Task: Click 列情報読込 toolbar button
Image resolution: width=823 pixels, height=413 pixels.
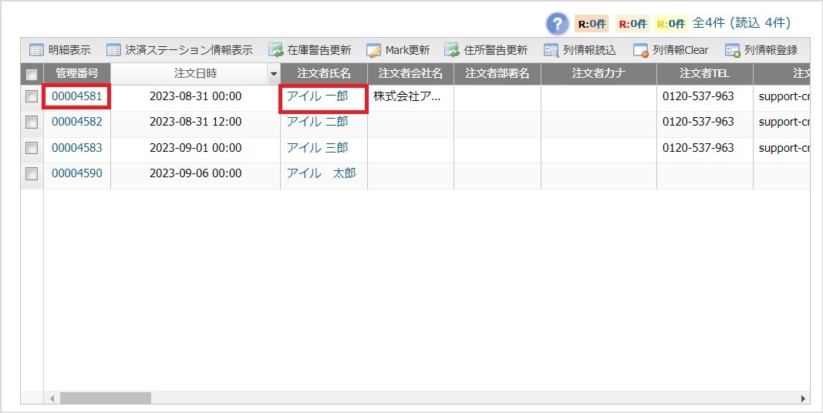Action: pos(580,50)
